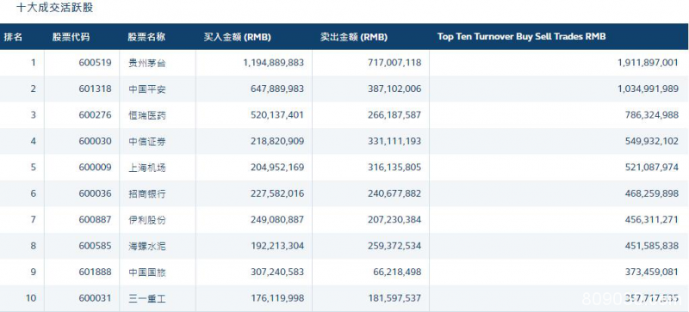Select stock code 600036

96,193
